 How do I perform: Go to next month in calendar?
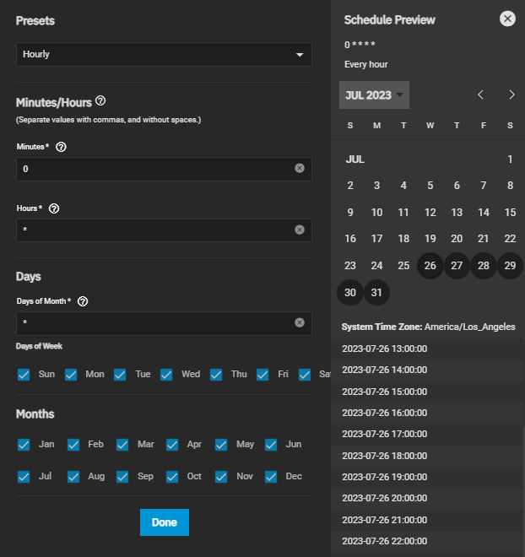click(511, 95)
